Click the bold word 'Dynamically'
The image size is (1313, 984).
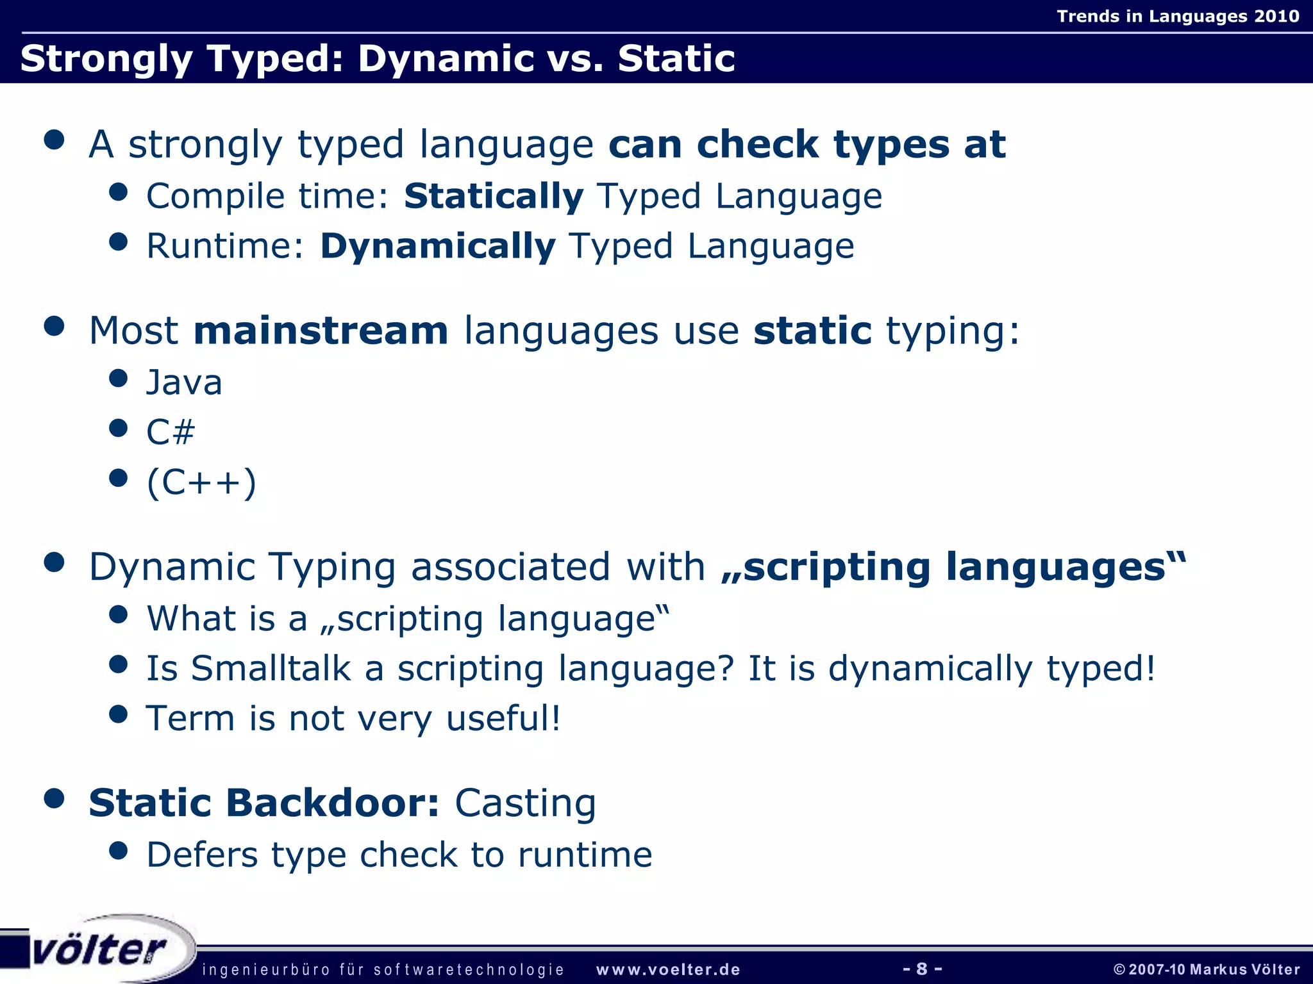click(x=438, y=246)
